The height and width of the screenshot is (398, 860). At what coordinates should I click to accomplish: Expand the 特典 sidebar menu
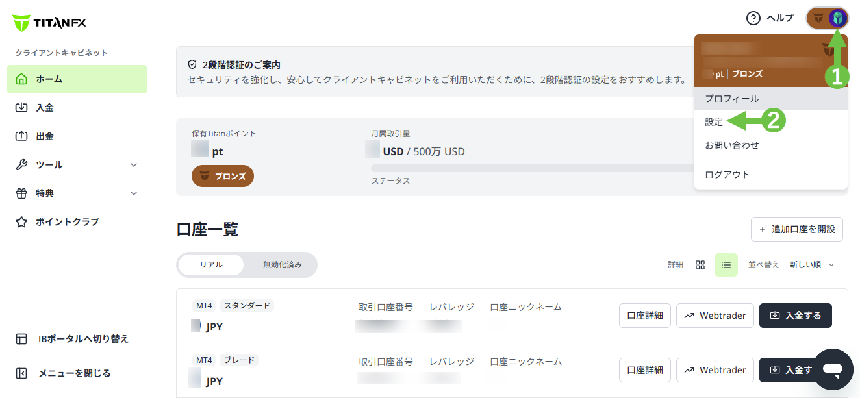pos(77,193)
